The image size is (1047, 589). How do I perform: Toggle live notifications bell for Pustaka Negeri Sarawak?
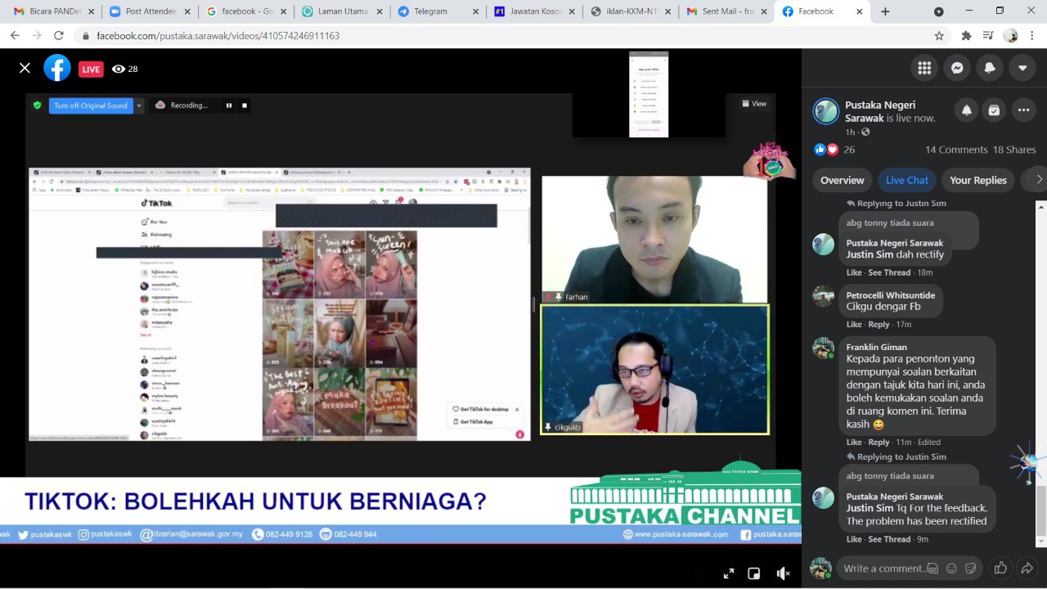[x=967, y=110]
